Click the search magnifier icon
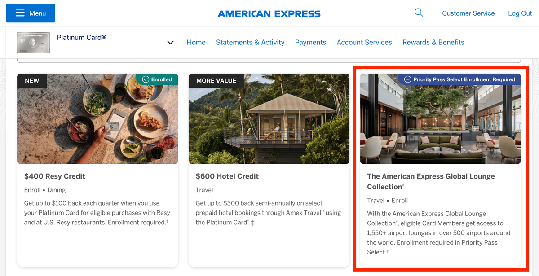This screenshot has width=539, height=276. pos(419,13)
